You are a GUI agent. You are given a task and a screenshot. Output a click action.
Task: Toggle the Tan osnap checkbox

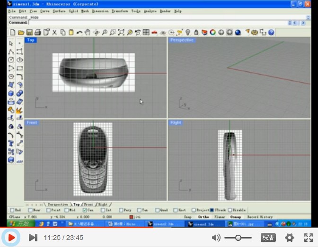tap(139, 210)
